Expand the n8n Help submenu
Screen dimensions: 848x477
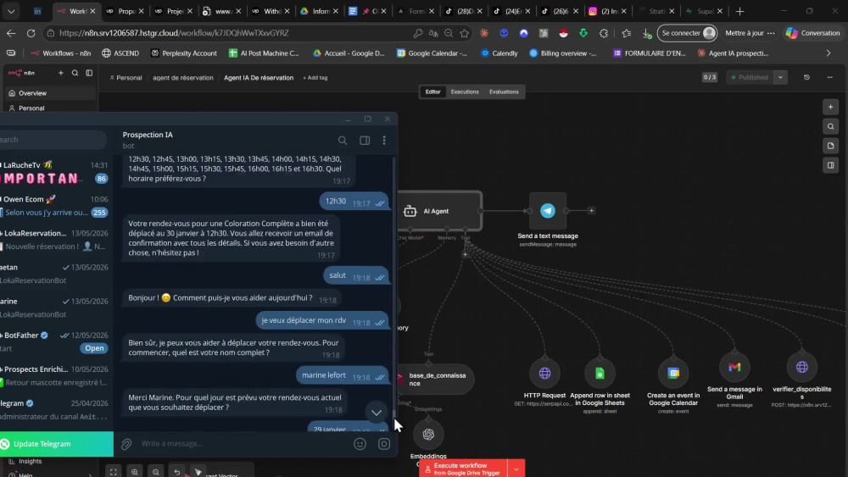[90, 474]
